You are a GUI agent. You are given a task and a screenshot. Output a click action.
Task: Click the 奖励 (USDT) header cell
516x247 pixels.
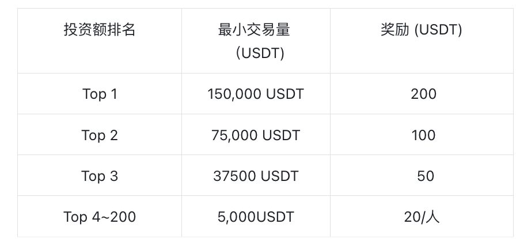pyautogui.click(x=423, y=41)
